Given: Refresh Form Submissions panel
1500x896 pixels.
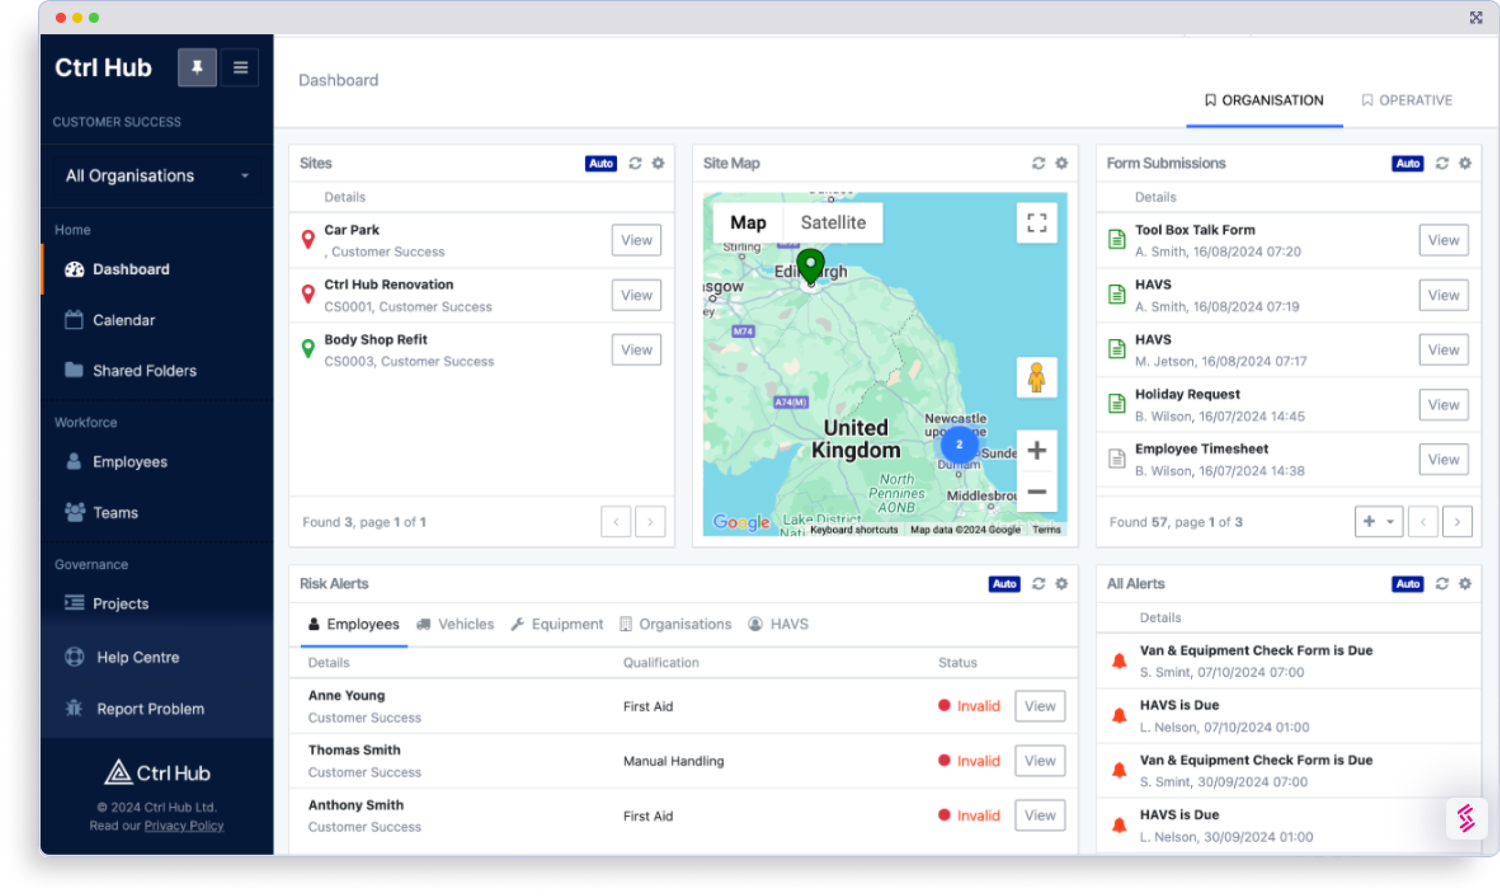Looking at the screenshot, I should 1442,163.
